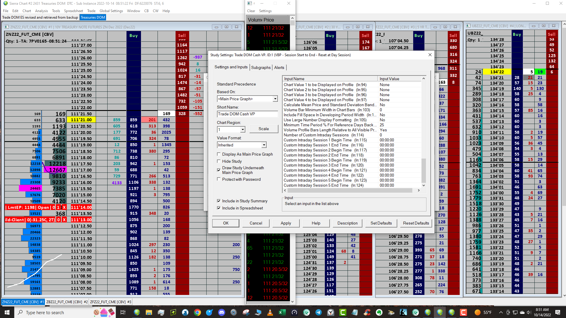Check the Hide Study checkbox
The width and height of the screenshot is (566, 318).
[219, 161]
